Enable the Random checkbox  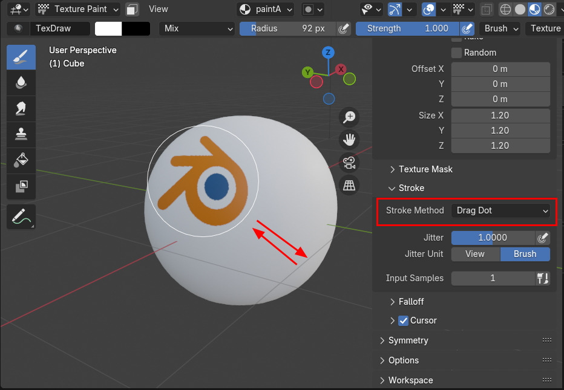[x=456, y=53]
